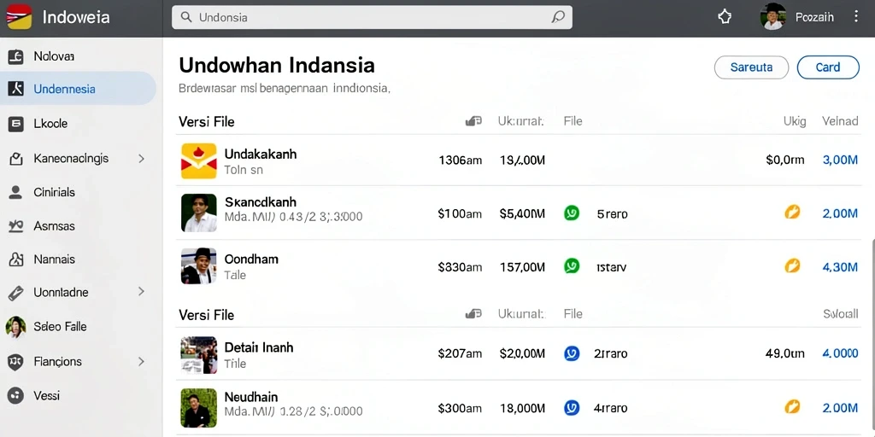Click the $5,40M value in Skancdkanh row
Viewport: 875px width, 437px height.
pos(522,213)
